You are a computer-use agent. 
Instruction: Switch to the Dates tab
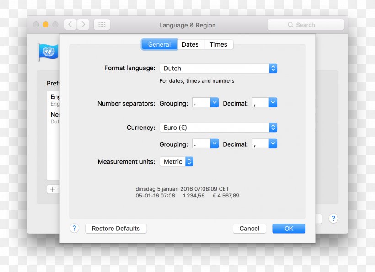click(x=190, y=44)
